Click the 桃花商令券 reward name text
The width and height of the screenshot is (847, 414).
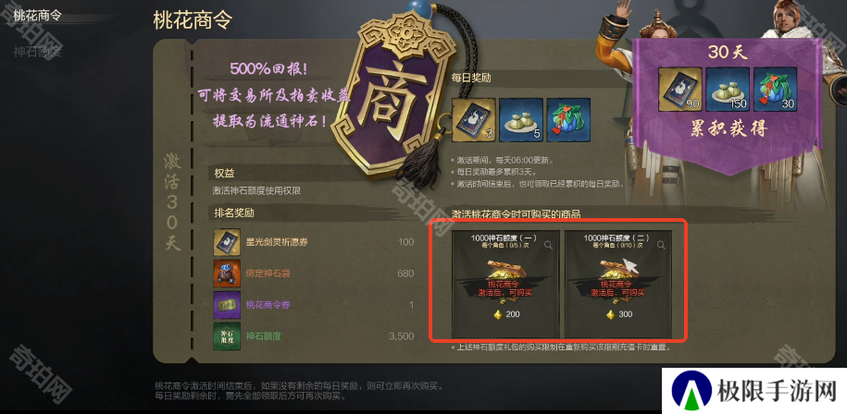tap(268, 305)
